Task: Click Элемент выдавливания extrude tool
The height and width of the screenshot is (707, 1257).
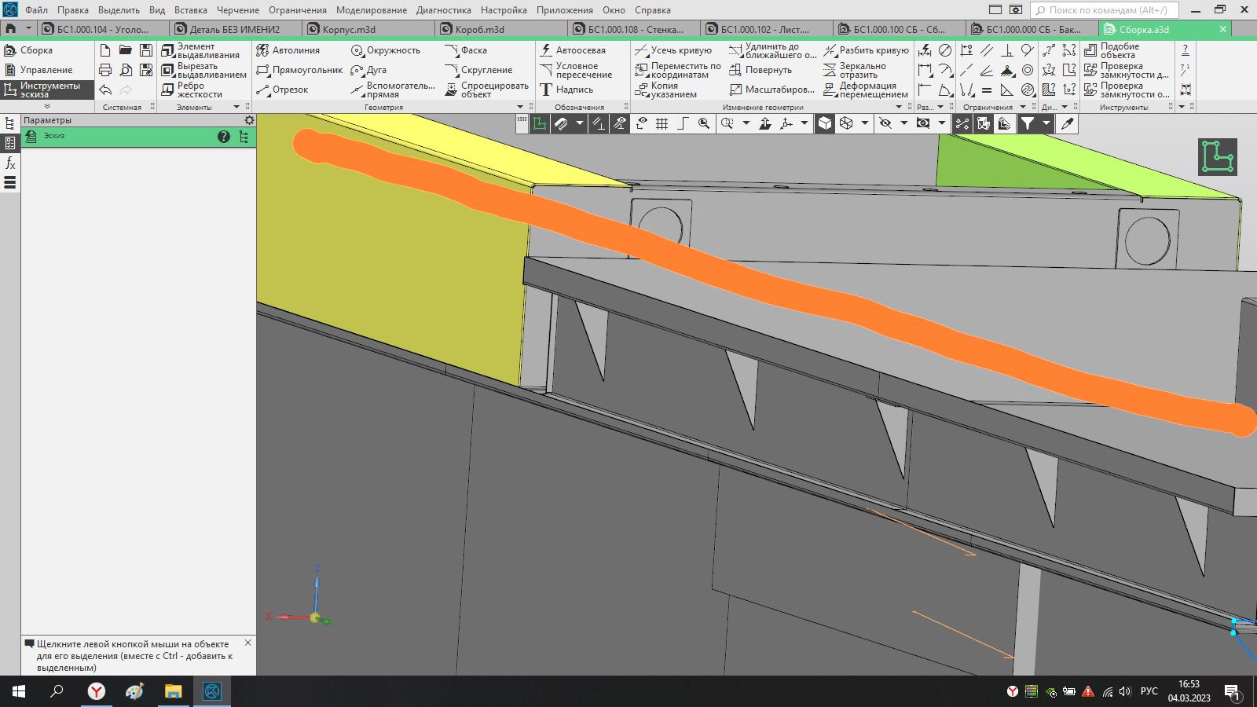Action: (x=200, y=50)
